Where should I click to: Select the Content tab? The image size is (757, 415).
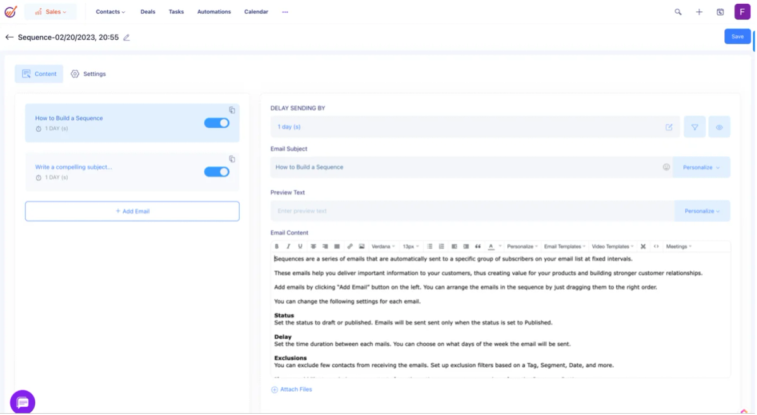39,74
